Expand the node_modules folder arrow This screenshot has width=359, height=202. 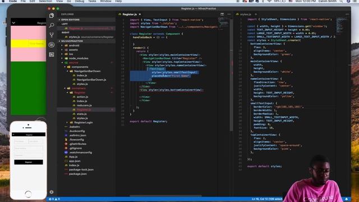(x=62, y=58)
